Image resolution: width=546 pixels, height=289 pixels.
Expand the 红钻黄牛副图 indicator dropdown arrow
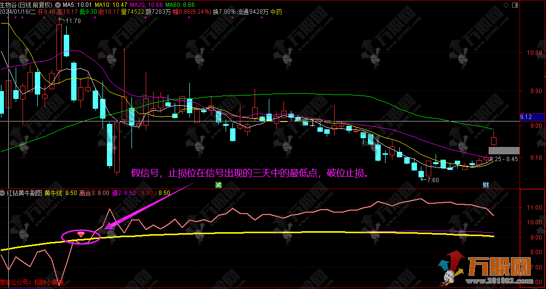click(x=3, y=193)
